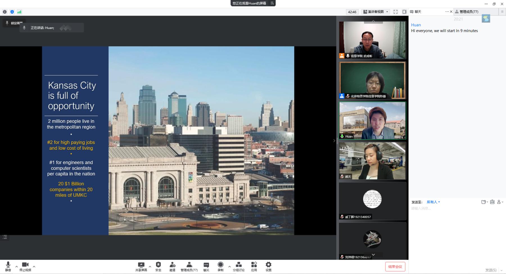This screenshot has width=506, height=274.
Task: Expand audio options arrow beside 静音
Action: (17, 266)
